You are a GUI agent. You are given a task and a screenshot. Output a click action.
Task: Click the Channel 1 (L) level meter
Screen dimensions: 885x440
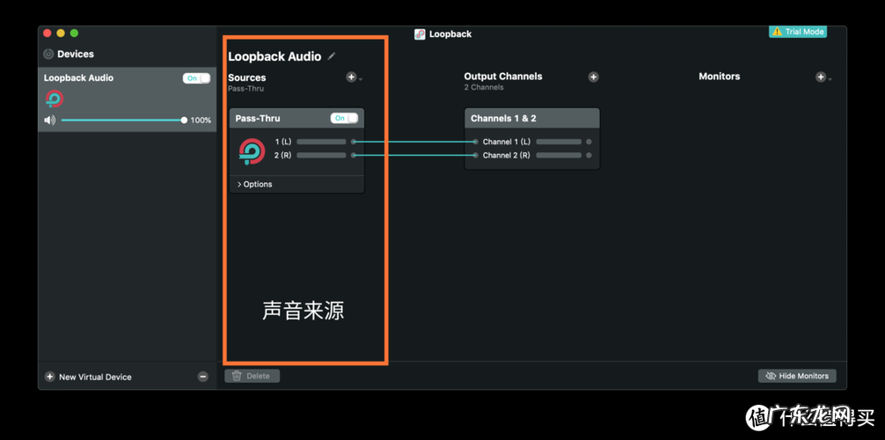(x=559, y=142)
